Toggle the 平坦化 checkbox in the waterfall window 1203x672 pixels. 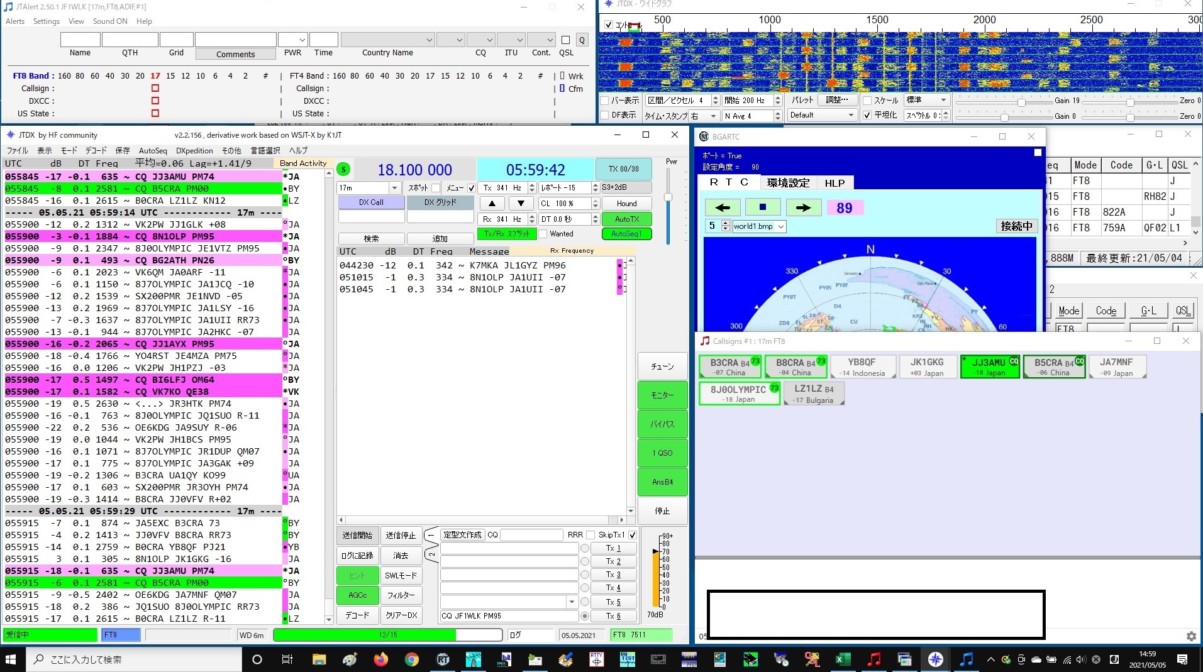pos(867,115)
